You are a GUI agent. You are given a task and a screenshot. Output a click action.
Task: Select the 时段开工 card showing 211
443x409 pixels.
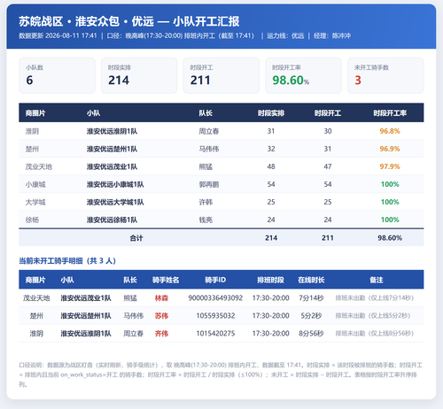pos(221,75)
